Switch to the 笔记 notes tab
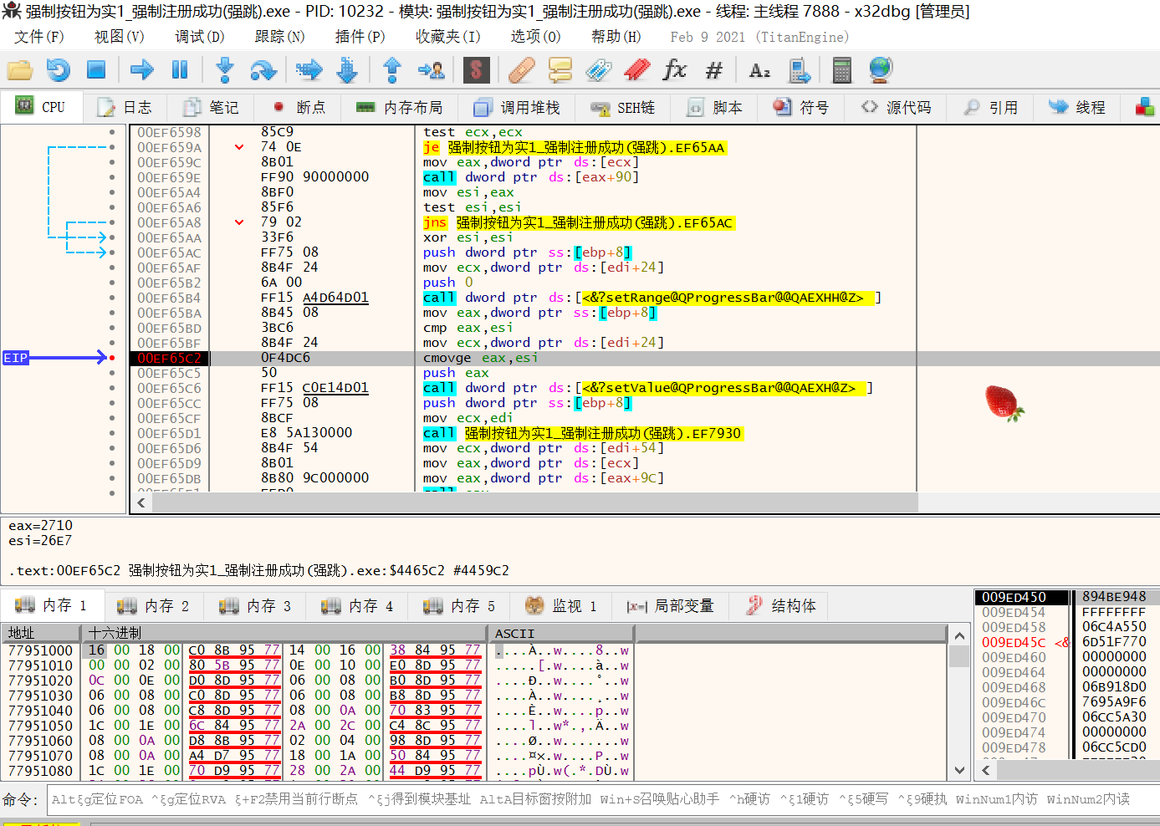Image resolution: width=1160 pixels, height=826 pixels. click(x=212, y=107)
